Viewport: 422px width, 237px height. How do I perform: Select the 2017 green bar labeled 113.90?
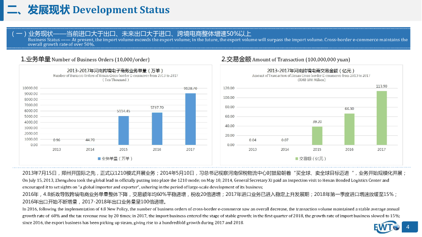pos(382,118)
